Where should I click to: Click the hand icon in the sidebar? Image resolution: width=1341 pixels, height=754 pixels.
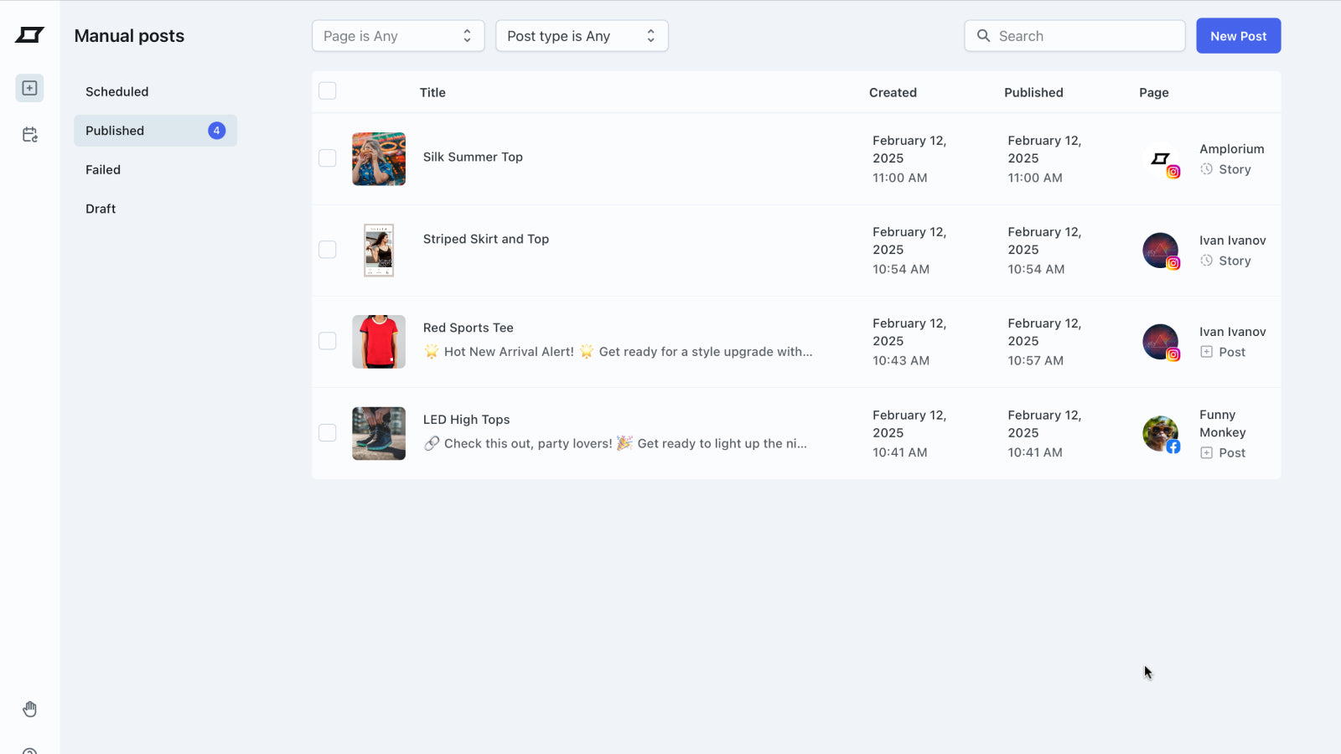click(x=29, y=710)
